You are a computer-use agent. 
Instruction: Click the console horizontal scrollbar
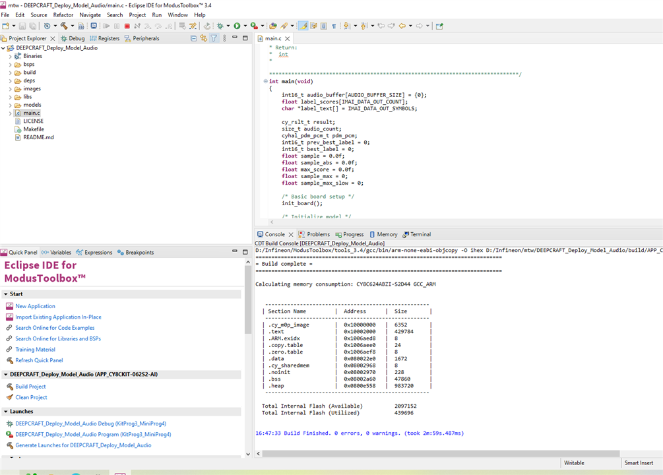click(x=441, y=453)
